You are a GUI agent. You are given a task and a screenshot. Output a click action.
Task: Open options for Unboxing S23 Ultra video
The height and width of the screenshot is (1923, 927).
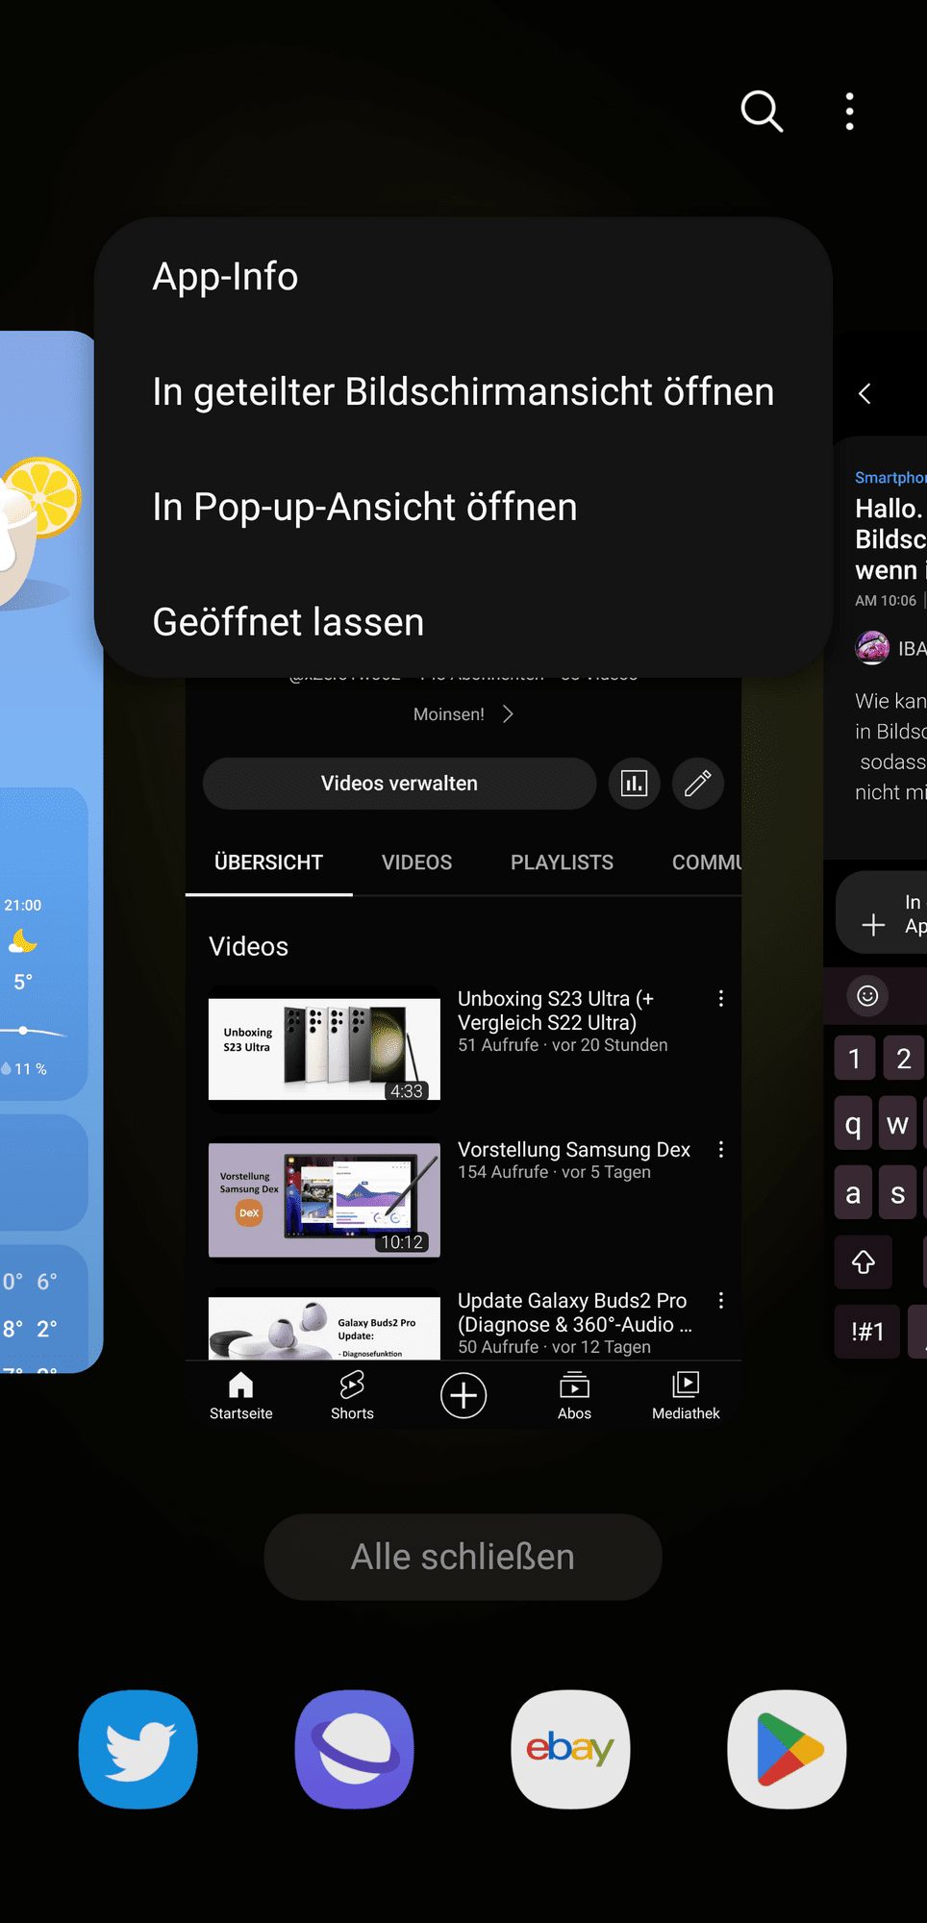click(x=720, y=999)
